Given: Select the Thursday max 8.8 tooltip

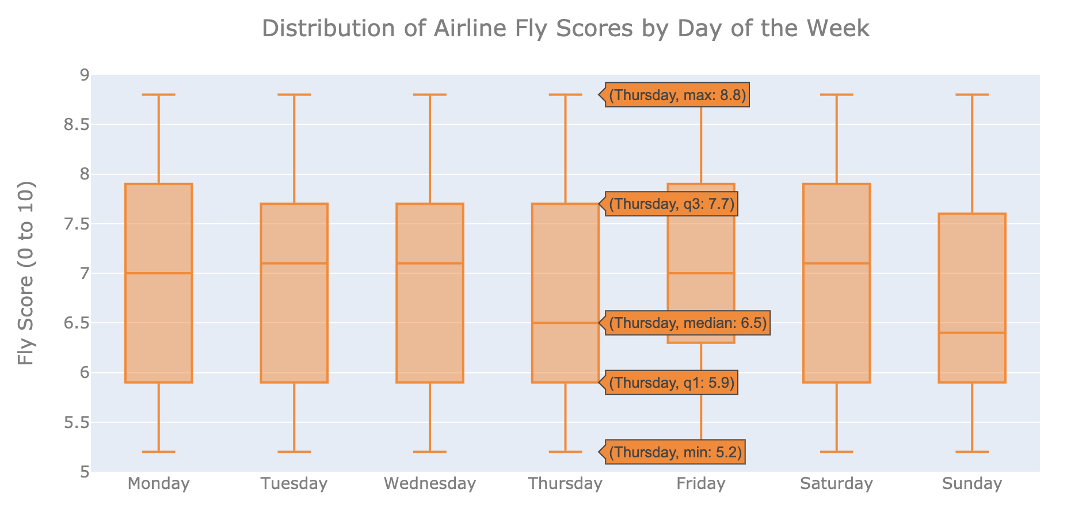Looking at the screenshot, I should click(677, 95).
